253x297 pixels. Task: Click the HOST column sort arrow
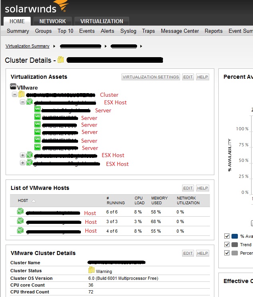tap(33, 201)
